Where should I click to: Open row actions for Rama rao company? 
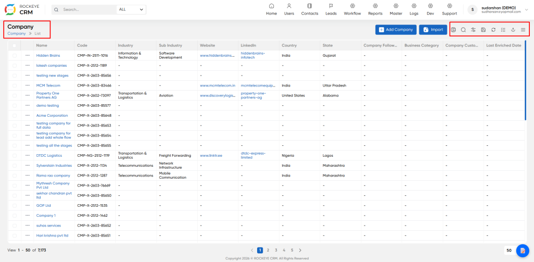pos(27,176)
